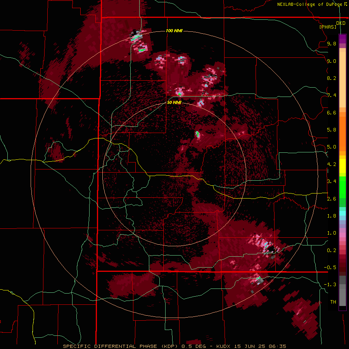Click the 5.8 scale value

pos(332,130)
